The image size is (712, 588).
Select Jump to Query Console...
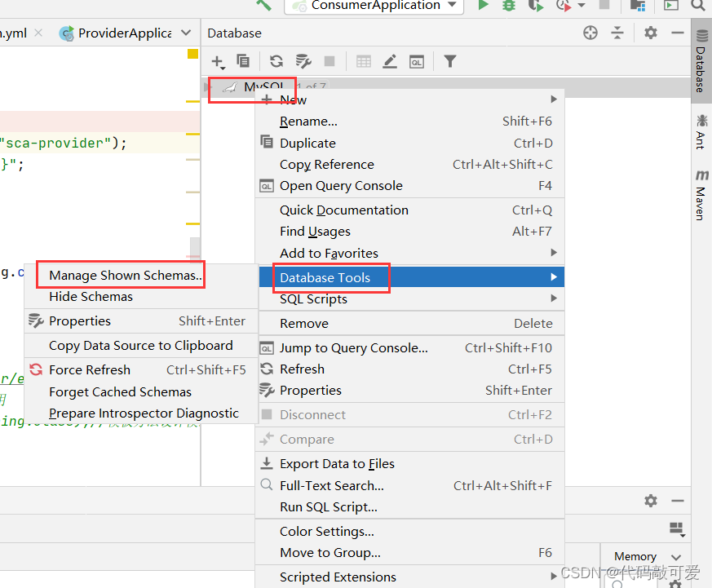(411, 347)
